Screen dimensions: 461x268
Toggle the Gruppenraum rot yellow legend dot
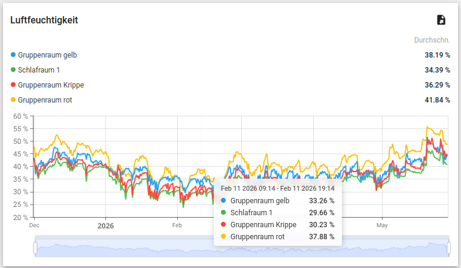[x=13, y=100]
